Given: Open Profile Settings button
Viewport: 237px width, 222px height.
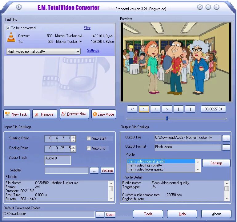Looking at the screenshot, I should [x=216, y=163].
